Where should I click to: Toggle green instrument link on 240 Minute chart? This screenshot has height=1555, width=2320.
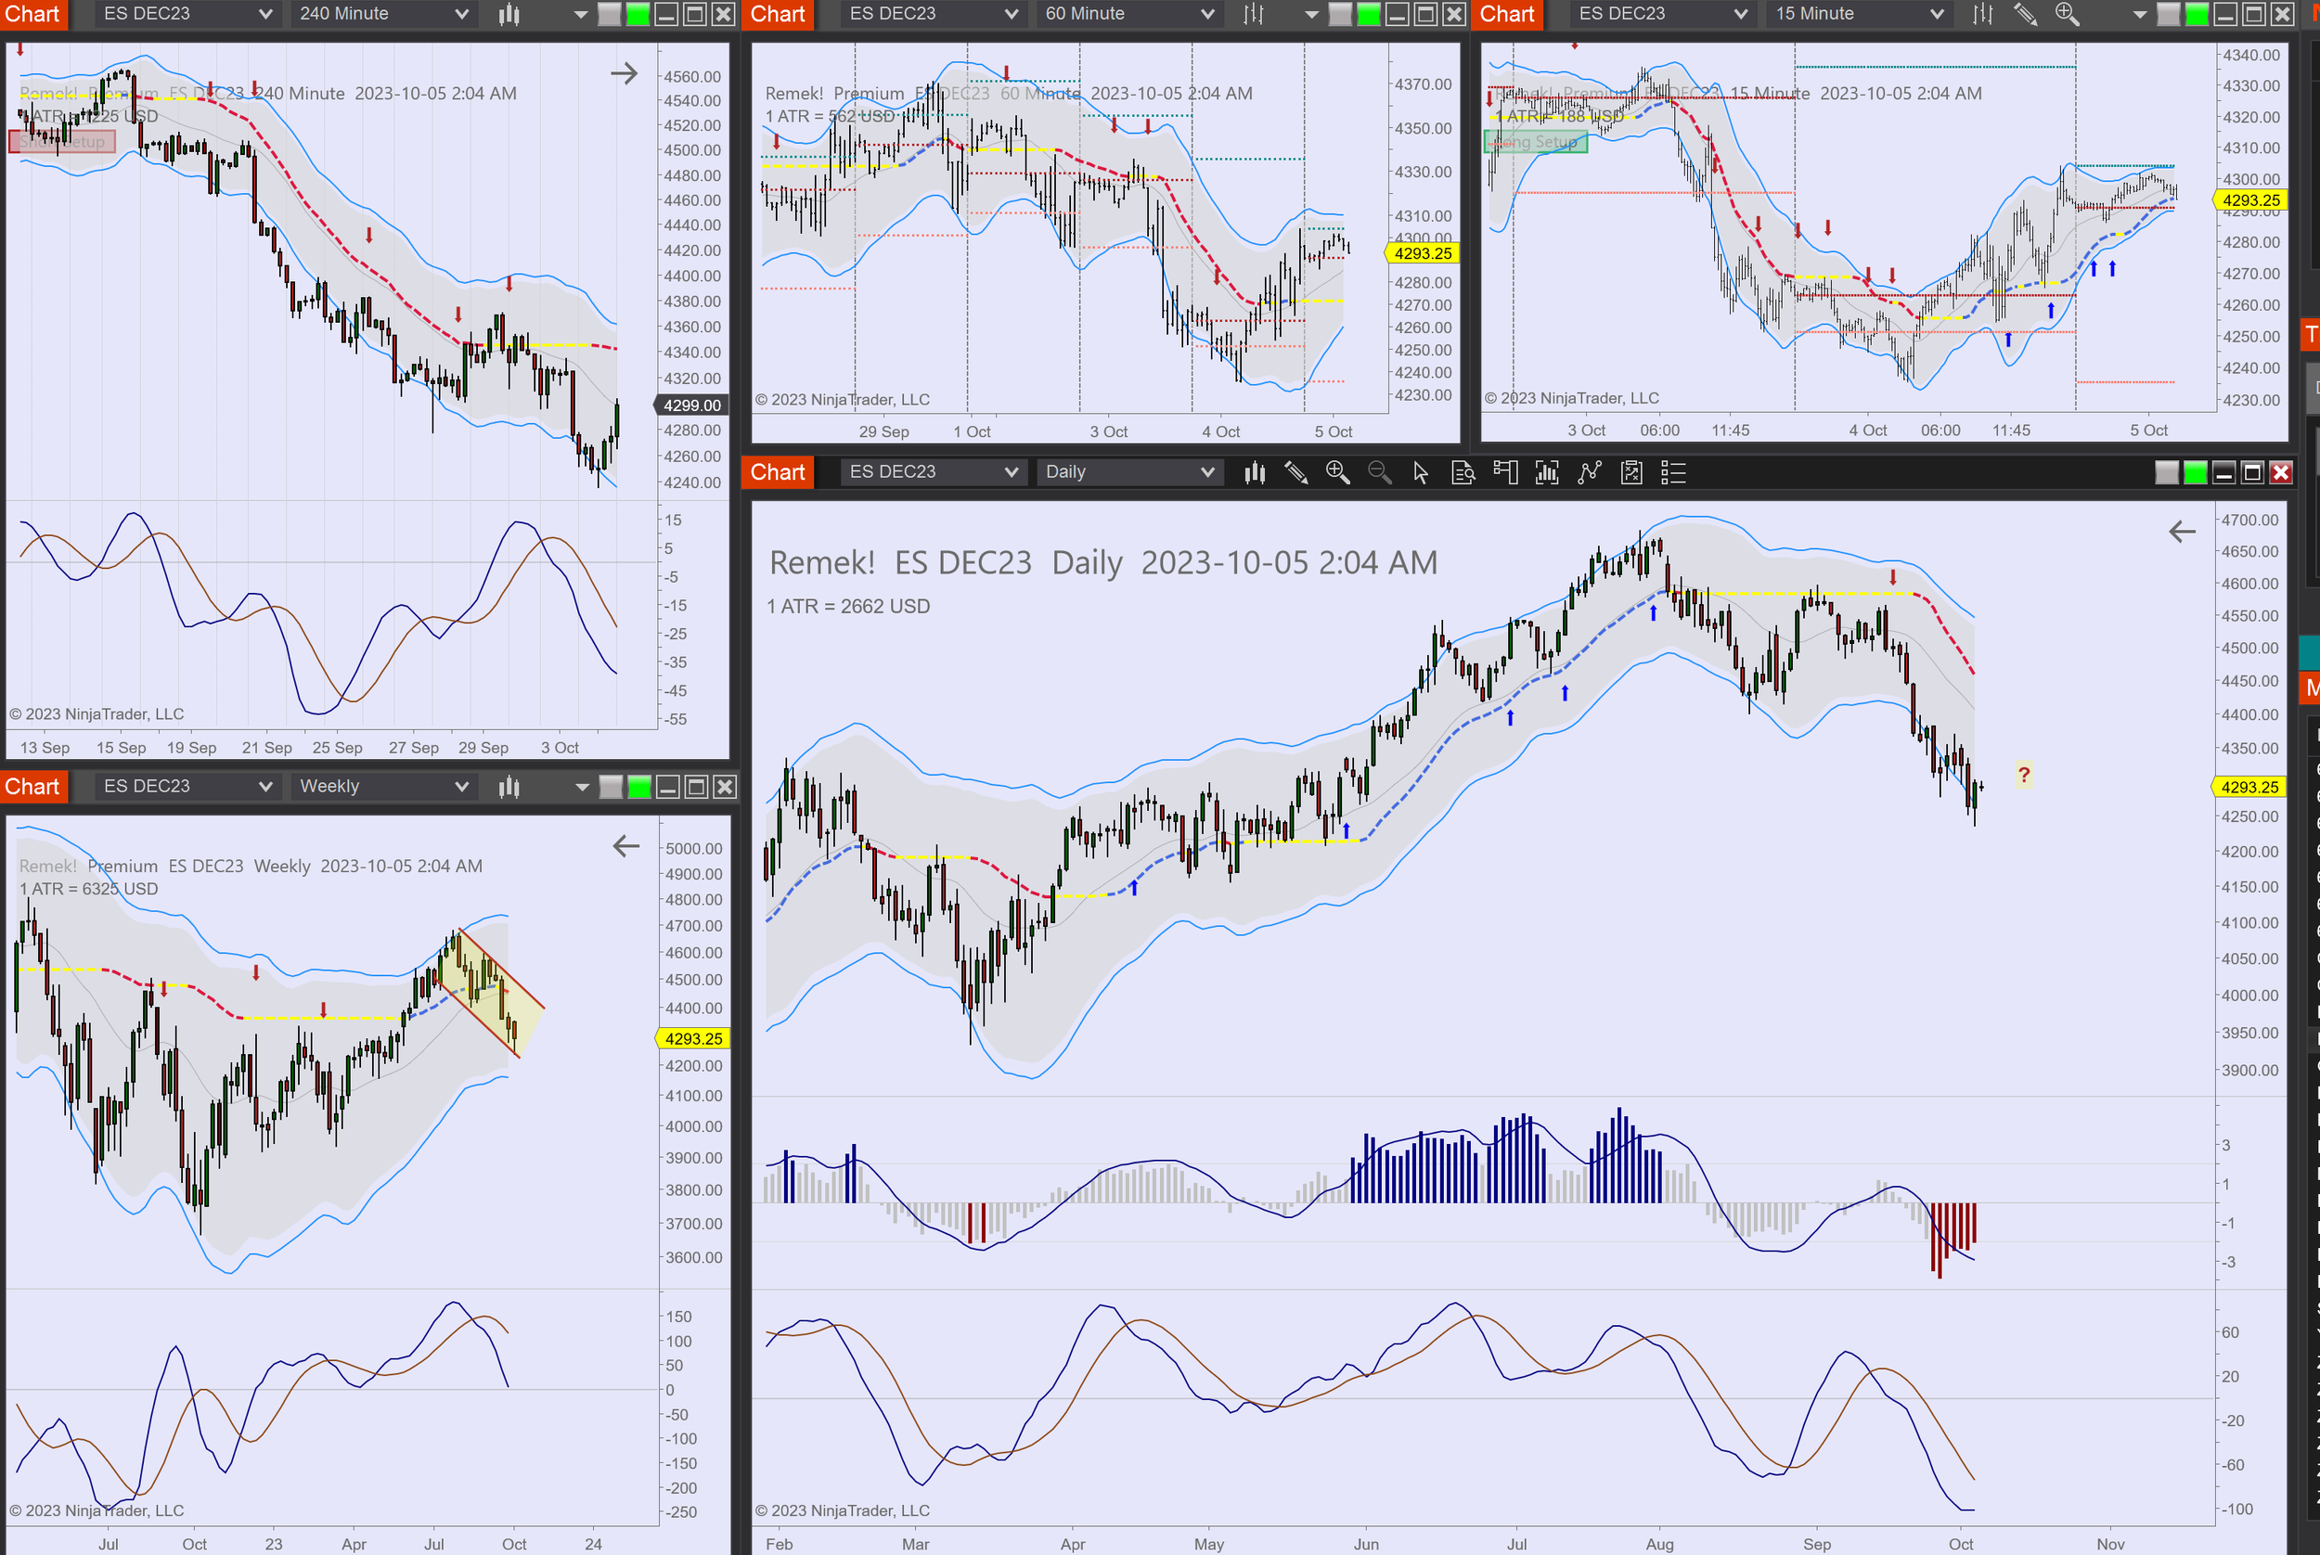tap(638, 14)
